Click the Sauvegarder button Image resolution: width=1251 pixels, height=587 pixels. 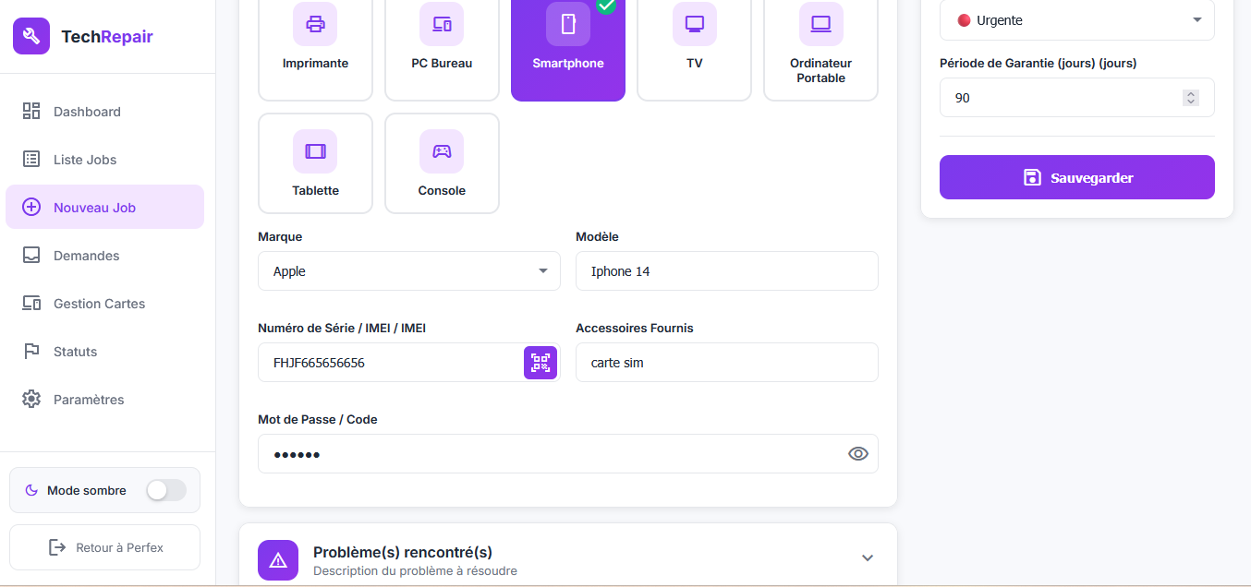(x=1076, y=177)
